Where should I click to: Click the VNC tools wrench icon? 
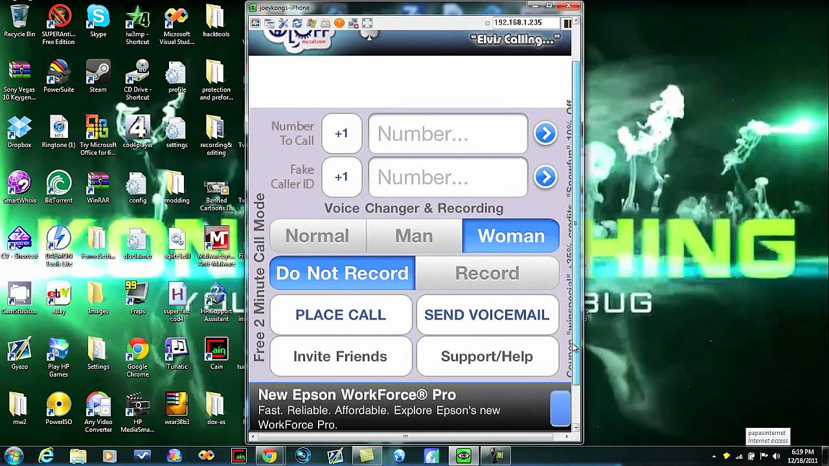pos(283,23)
